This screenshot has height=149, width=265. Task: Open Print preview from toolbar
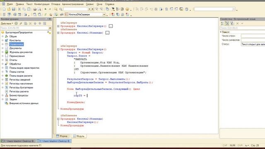pyautogui.click(x=39, y=9)
